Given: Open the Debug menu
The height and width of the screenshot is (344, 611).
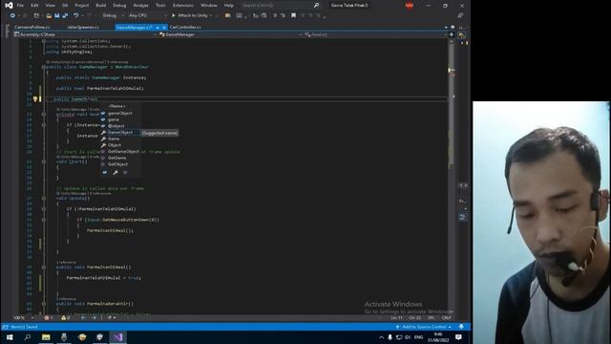Looking at the screenshot, I should coord(119,6).
